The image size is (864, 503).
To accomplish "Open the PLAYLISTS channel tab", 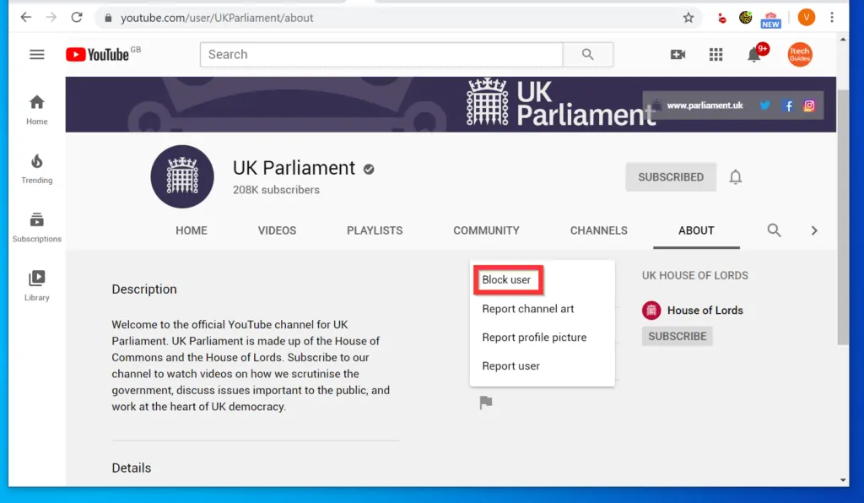I will 375,230.
